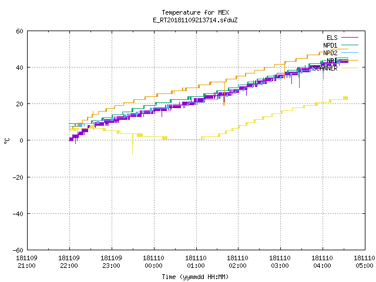Click the light blue NPD2 legend line sample
The height and width of the screenshot is (282, 376).
350,52
